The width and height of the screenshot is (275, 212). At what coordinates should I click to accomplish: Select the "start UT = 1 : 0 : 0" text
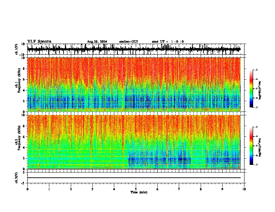tap(168, 42)
